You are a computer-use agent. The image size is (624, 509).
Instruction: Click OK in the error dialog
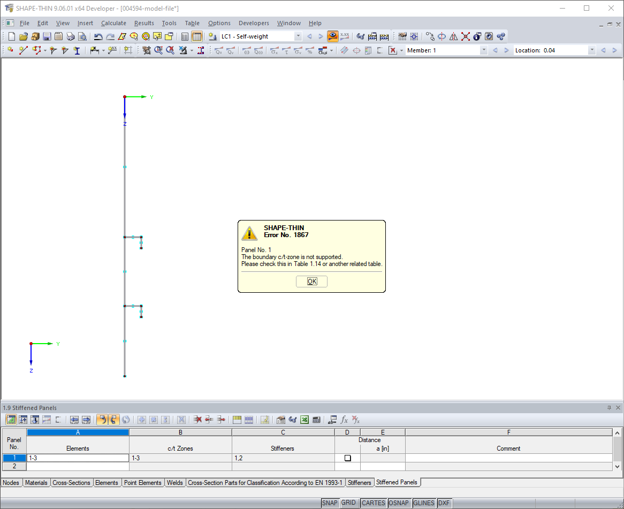(311, 282)
